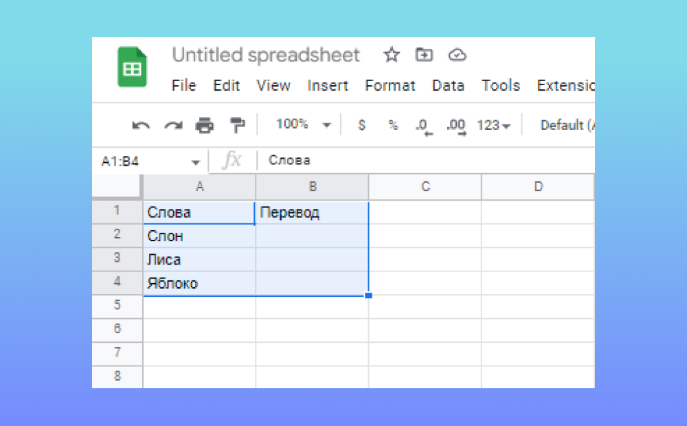687x426 pixels.
Task: Open the View menu
Action: point(273,85)
